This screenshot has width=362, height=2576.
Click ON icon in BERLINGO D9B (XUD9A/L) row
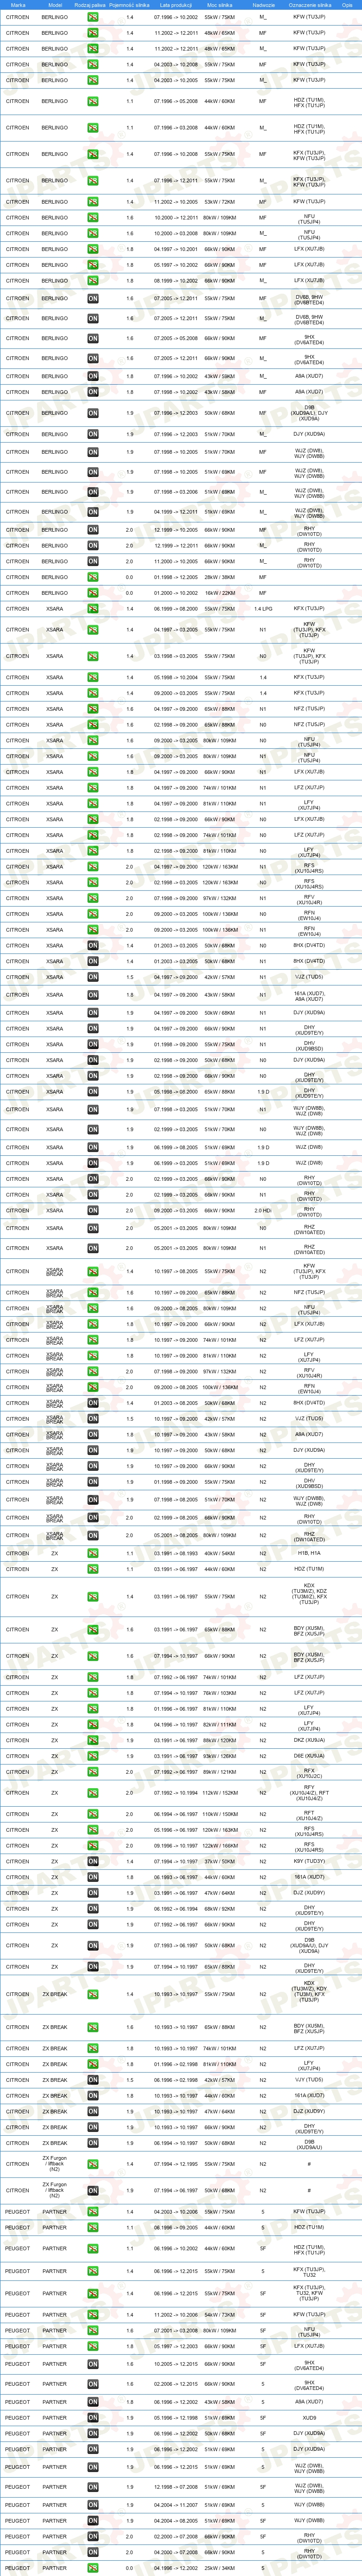[x=93, y=413]
